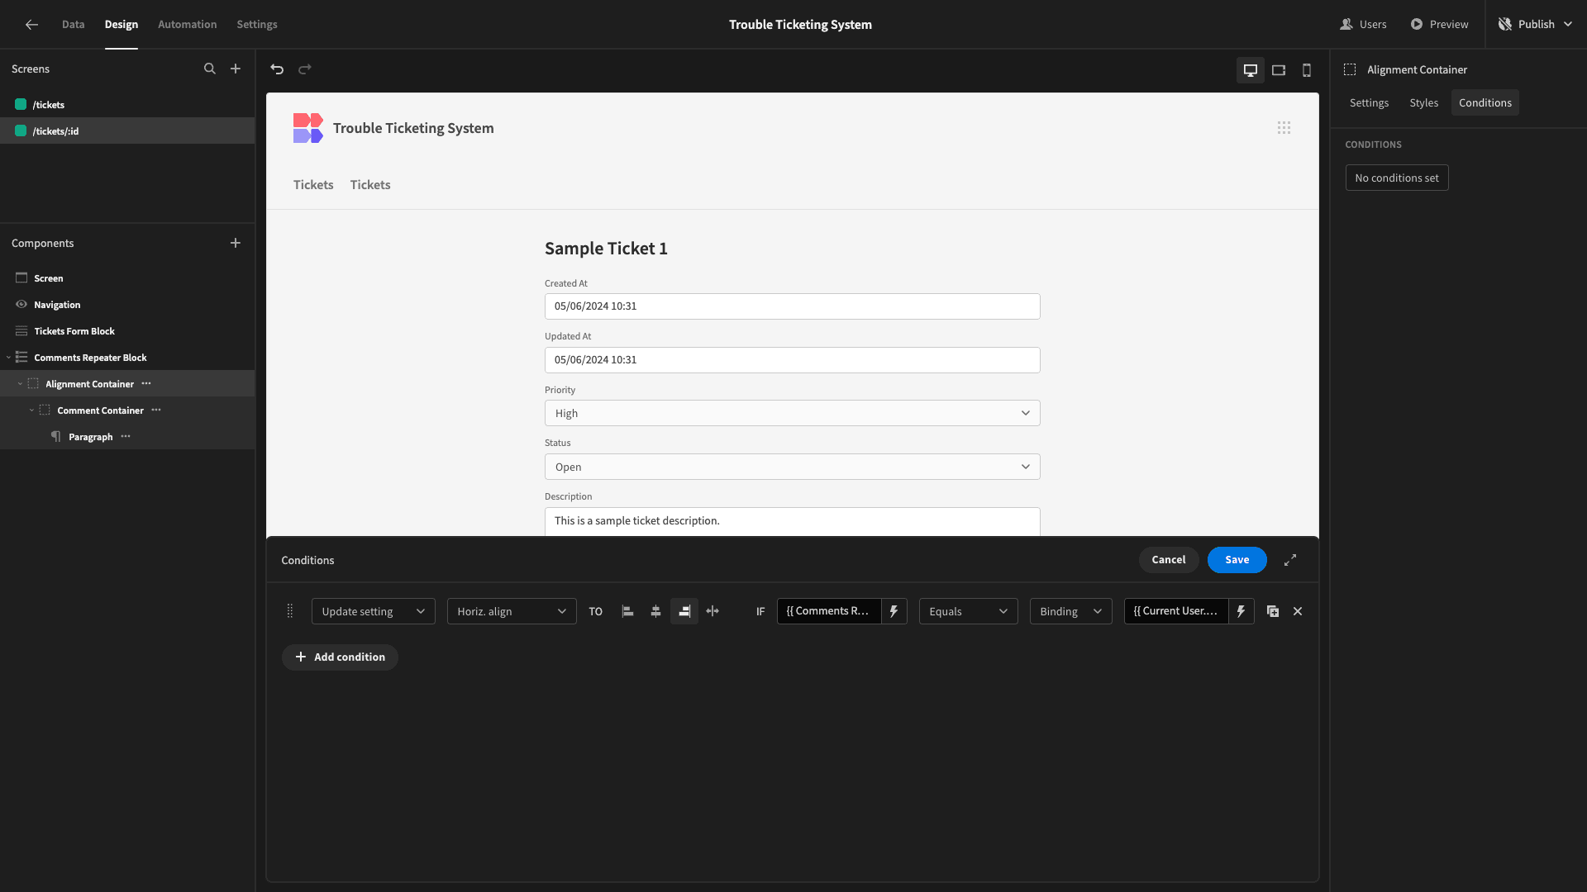This screenshot has height=892, width=1587.
Task: Open the Update setting dropdown
Action: [374, 611]
